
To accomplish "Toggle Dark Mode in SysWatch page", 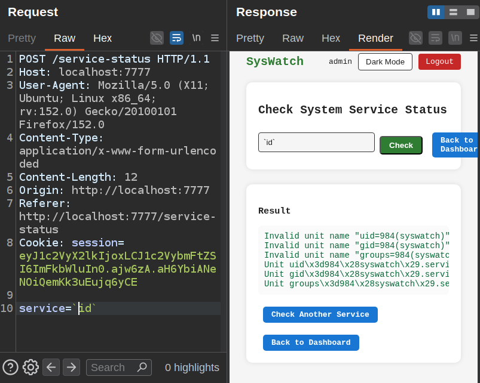I will (x=385, y=61).
